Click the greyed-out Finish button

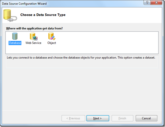(122, 118)
